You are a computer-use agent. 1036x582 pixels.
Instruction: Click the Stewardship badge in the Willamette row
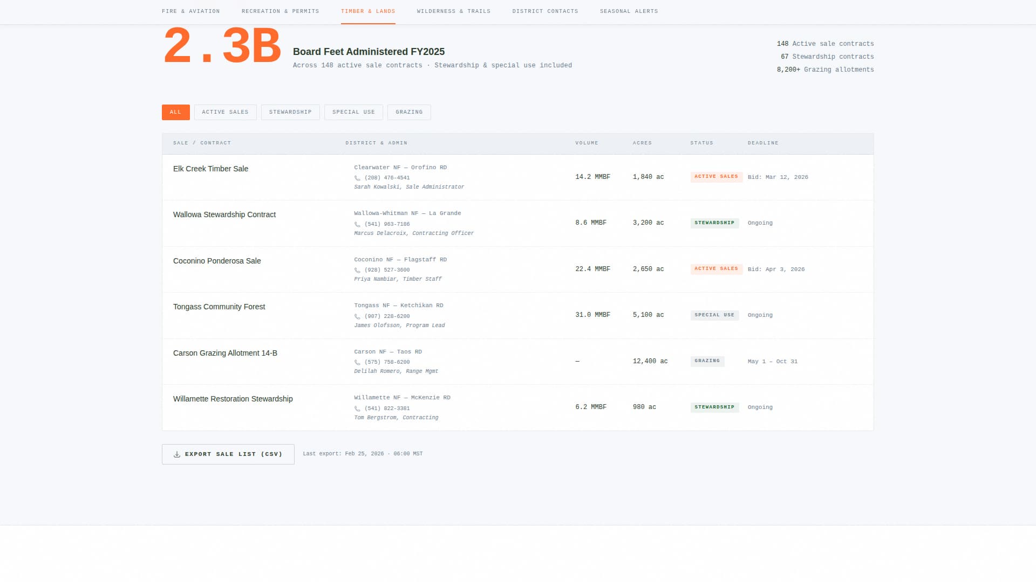point(714,407)
